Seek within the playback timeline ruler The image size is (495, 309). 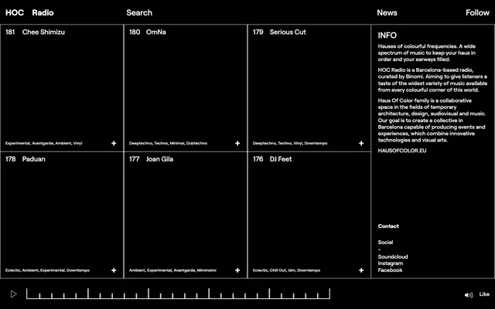coord(178,294)
